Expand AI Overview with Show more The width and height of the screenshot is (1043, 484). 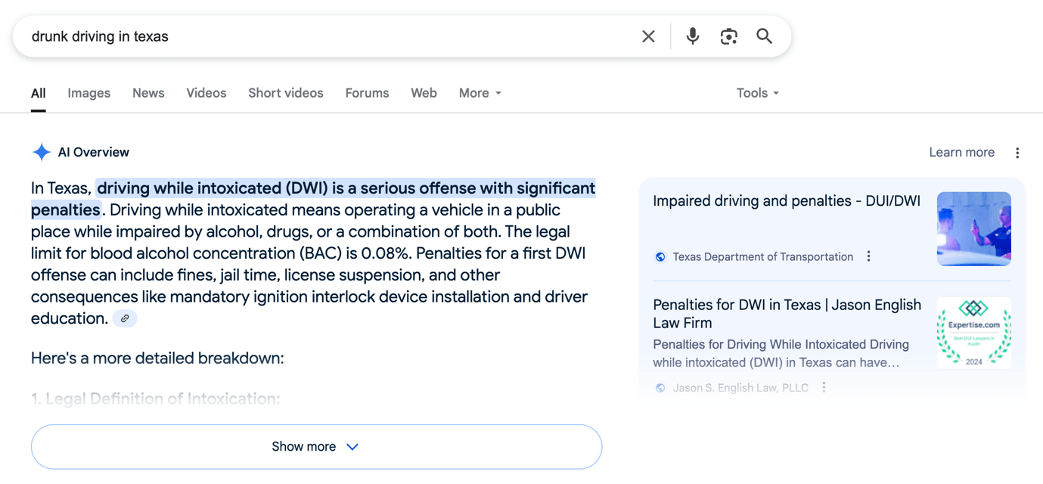click(x=316, y=447)
